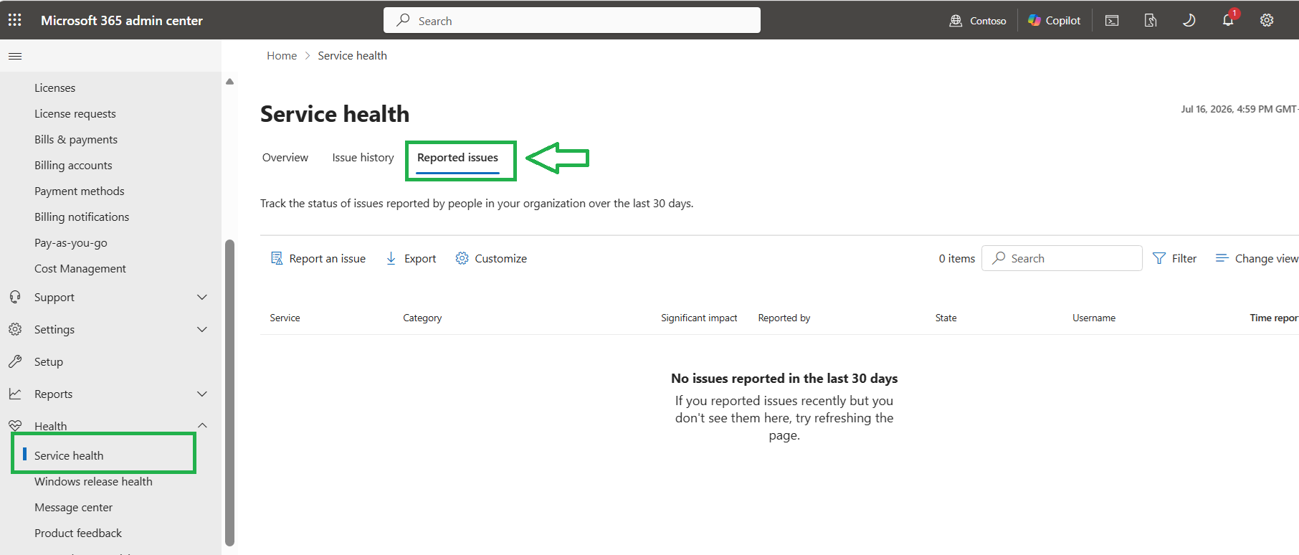Image resolution: width=1299 pixels, height=555 pixels.
Task: Click the Contoso organization icon
Action: [956, 21]
